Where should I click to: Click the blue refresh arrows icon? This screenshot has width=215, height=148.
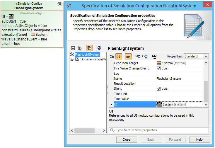tap(99, 48)
